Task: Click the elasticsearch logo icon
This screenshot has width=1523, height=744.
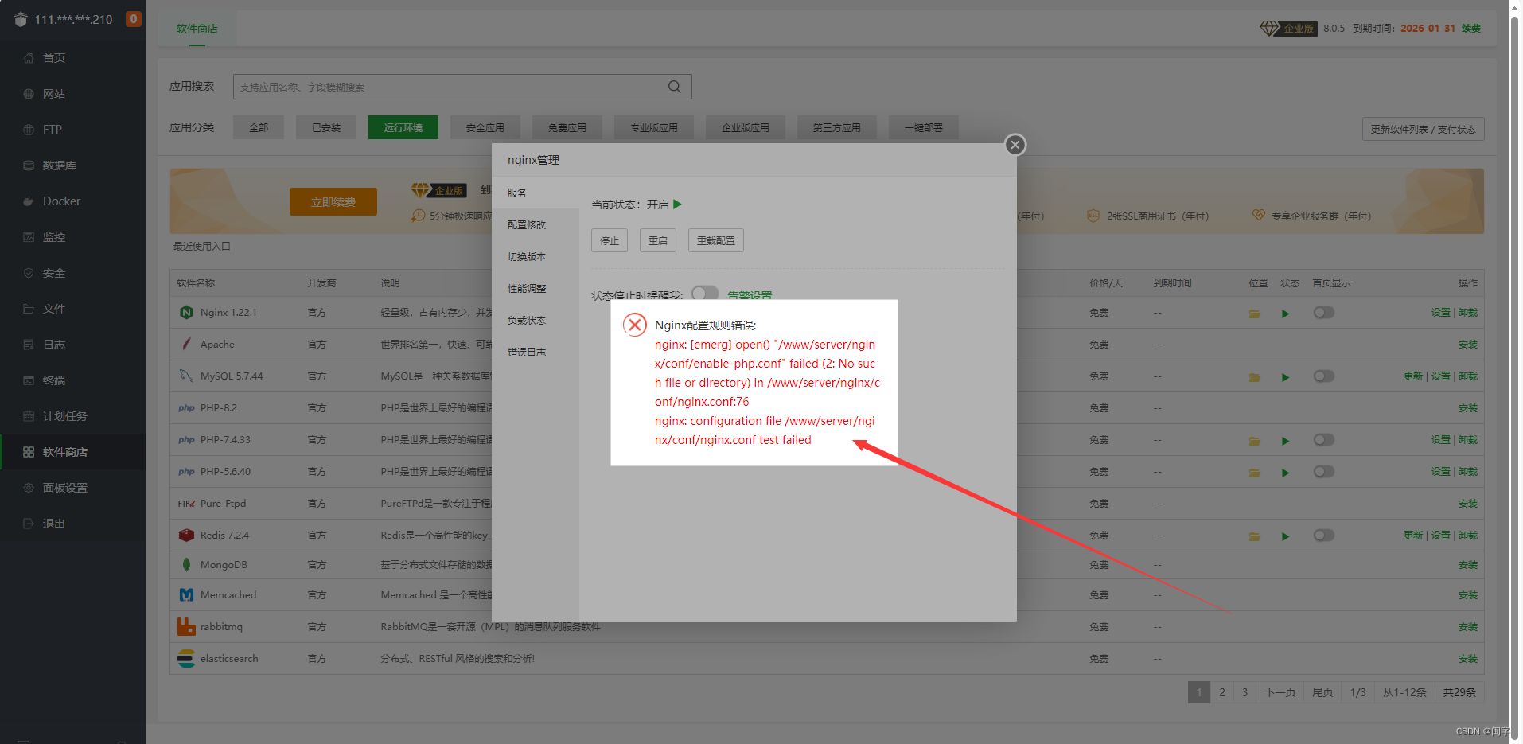Action: (186, 658)
